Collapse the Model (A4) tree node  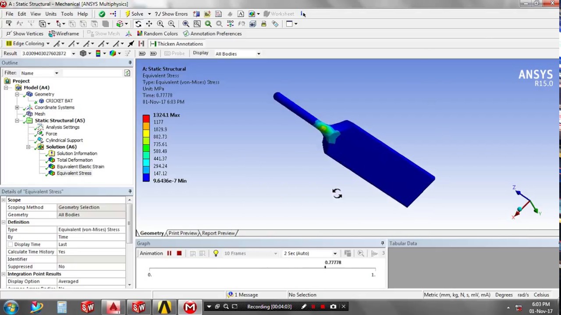click(6, 87)
